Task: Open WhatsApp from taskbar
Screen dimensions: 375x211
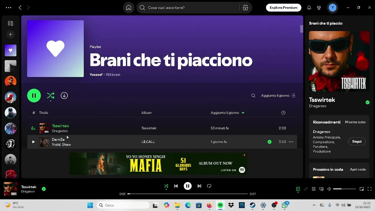Action: pos(285,205)
